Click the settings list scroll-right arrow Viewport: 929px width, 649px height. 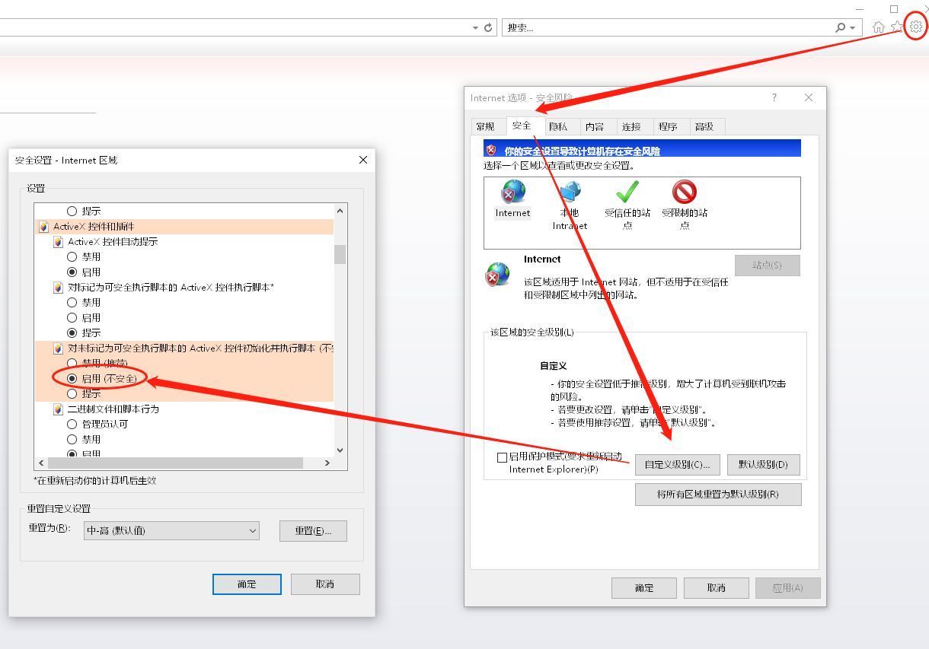(327, 463)
